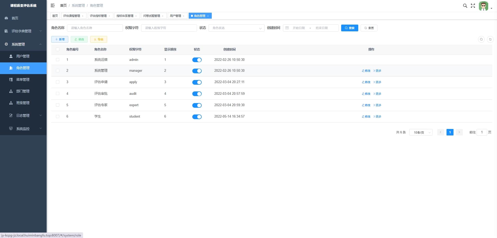Close the 评估课程管理 tab
This screenshot has width=497, height=238.
[x=83, y=16]
